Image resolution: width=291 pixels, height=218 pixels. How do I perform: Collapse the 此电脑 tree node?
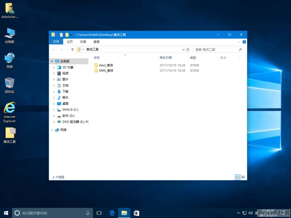(x=52, y=61)
